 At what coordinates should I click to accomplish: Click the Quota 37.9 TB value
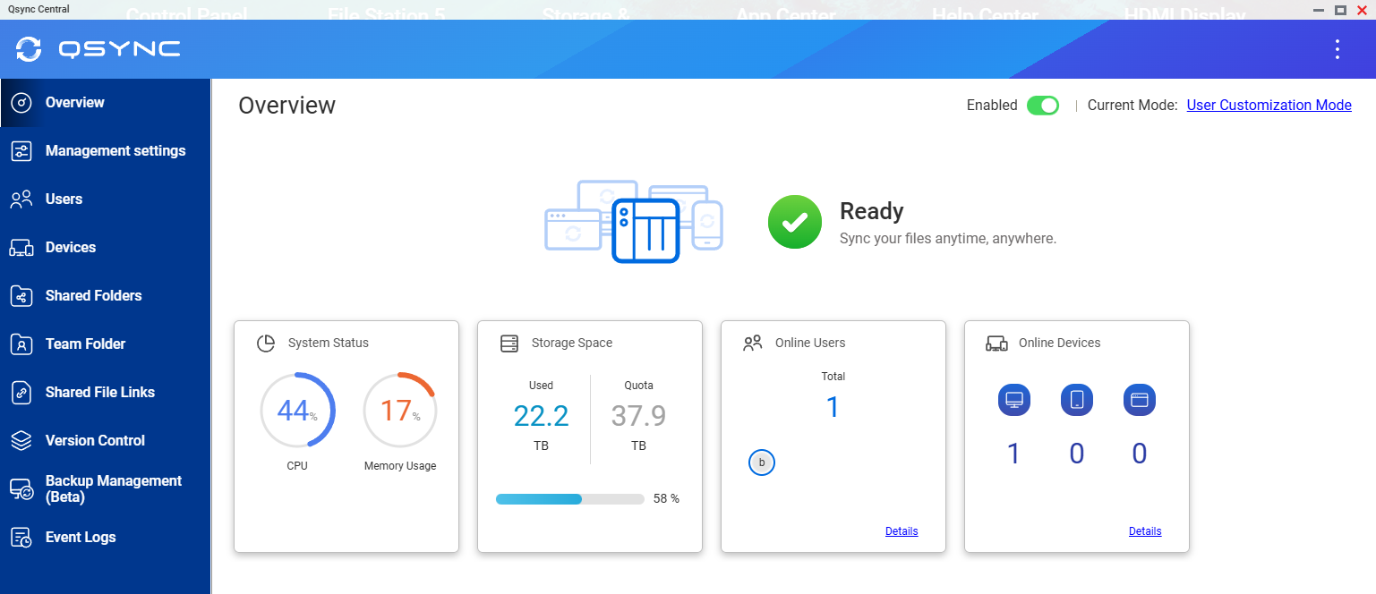tap(638, 416)
